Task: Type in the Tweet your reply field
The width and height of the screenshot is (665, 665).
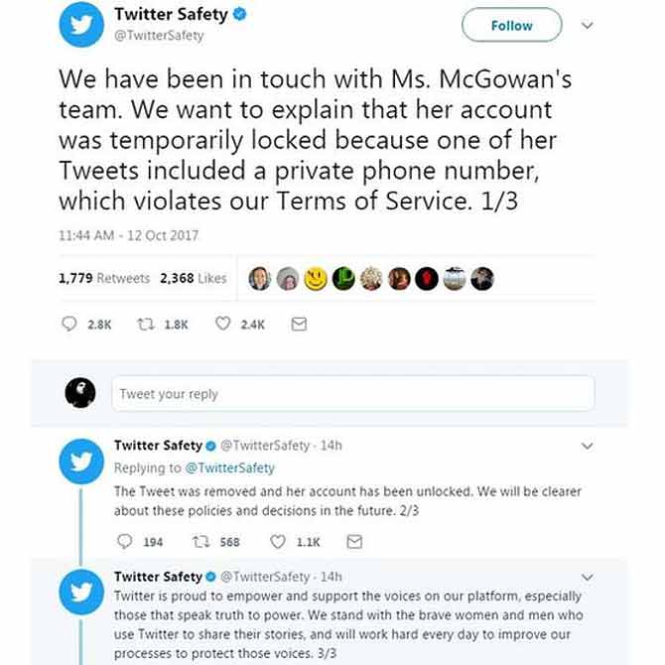Action: 352,394
